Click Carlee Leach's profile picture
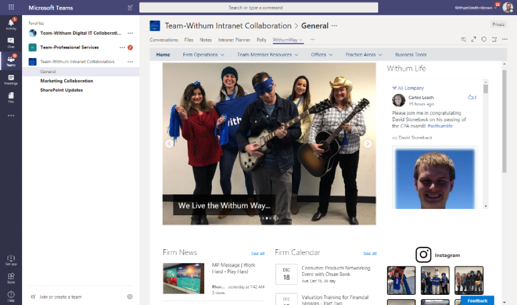The image size is (517, 305). pos(398,100)
